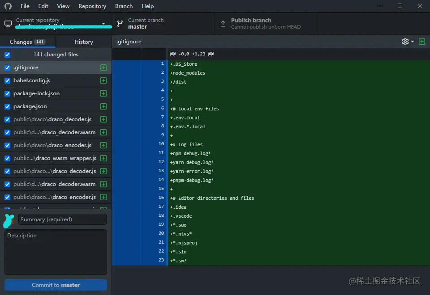
Task: Click the branch icon beside Current branch
Action: coord(120,24)
